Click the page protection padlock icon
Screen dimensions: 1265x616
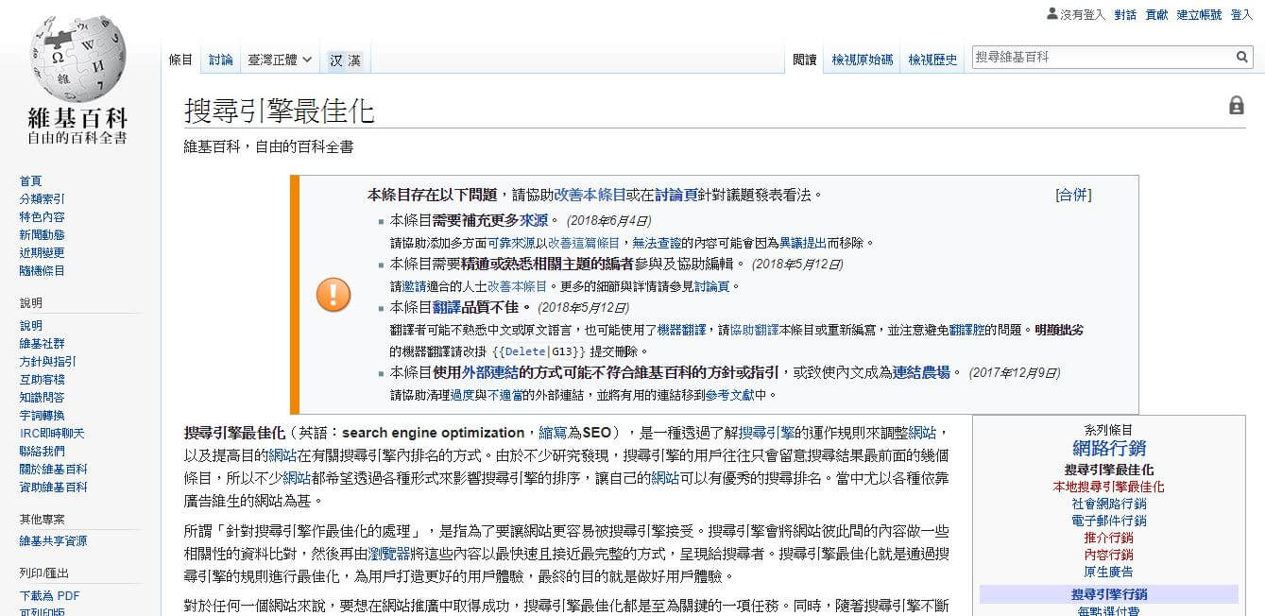[x=1236, y=106]
